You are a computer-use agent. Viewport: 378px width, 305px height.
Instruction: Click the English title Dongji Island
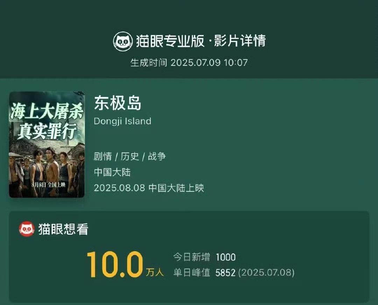122,121
